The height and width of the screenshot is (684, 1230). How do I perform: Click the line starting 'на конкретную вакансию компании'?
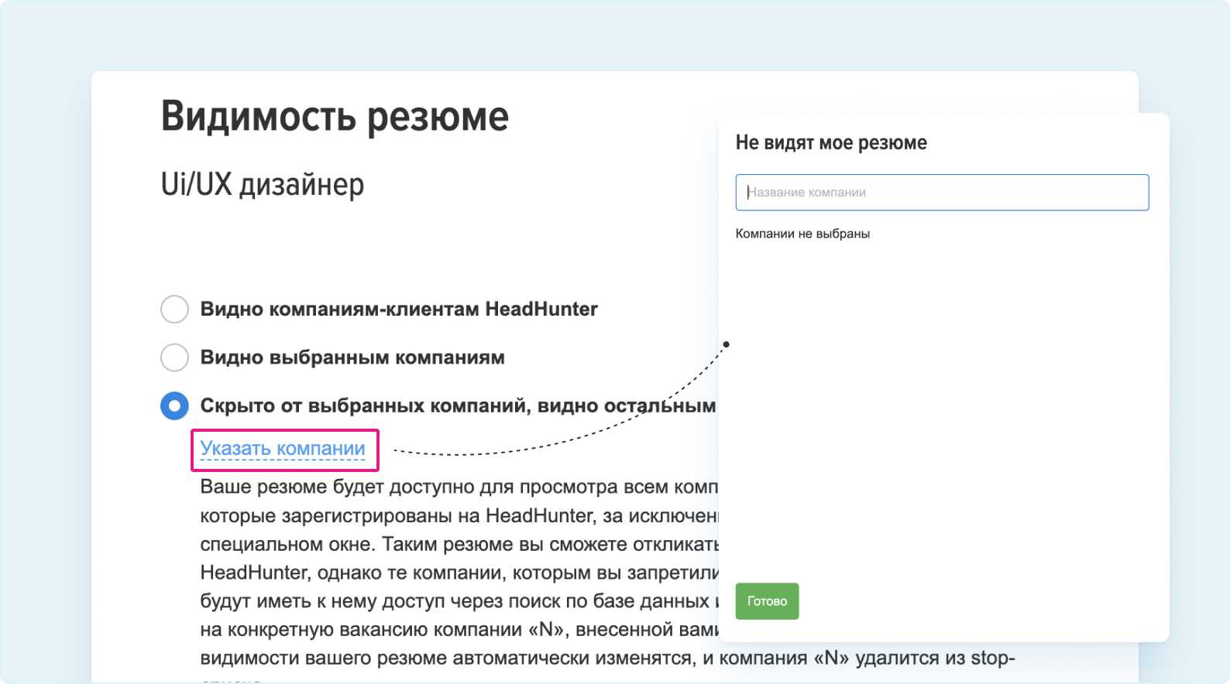pos(457,630)
